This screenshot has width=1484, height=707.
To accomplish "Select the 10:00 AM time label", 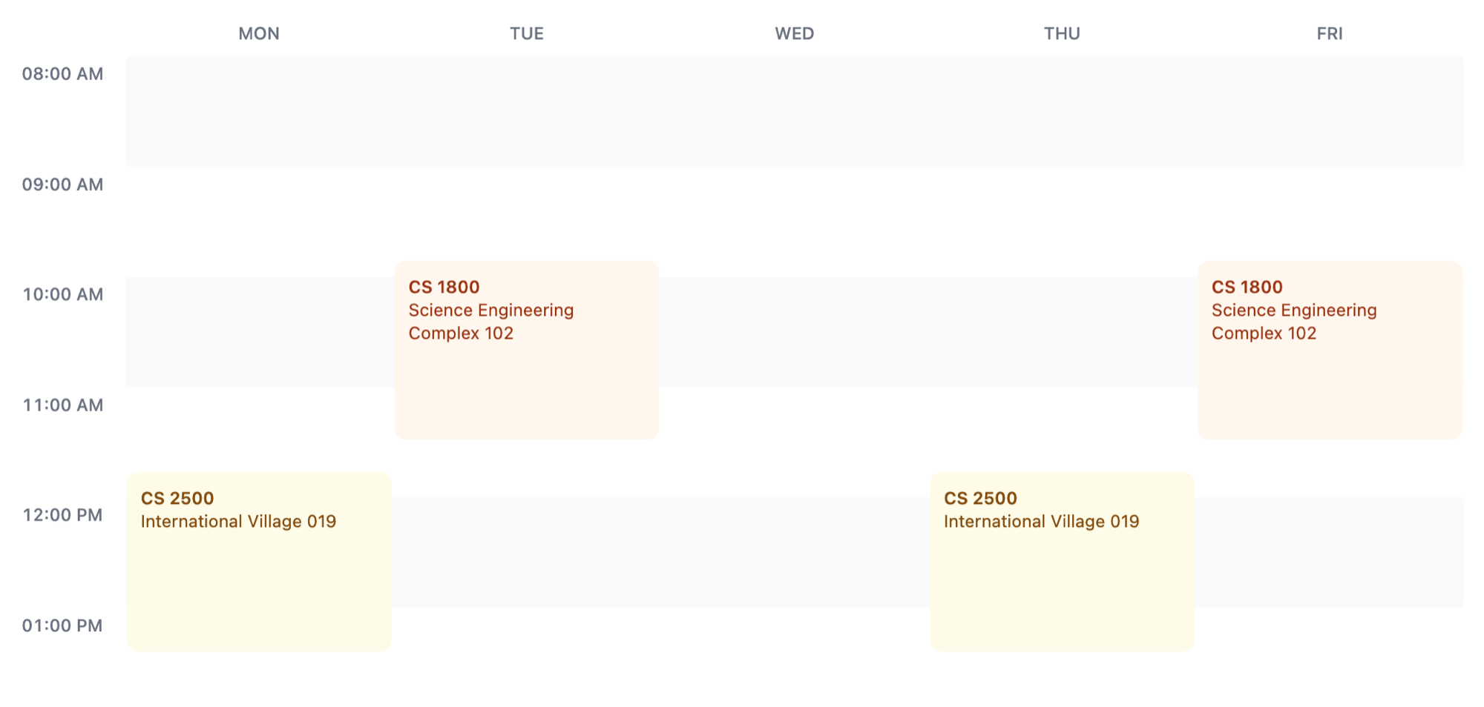I will [x=62, y=294].
